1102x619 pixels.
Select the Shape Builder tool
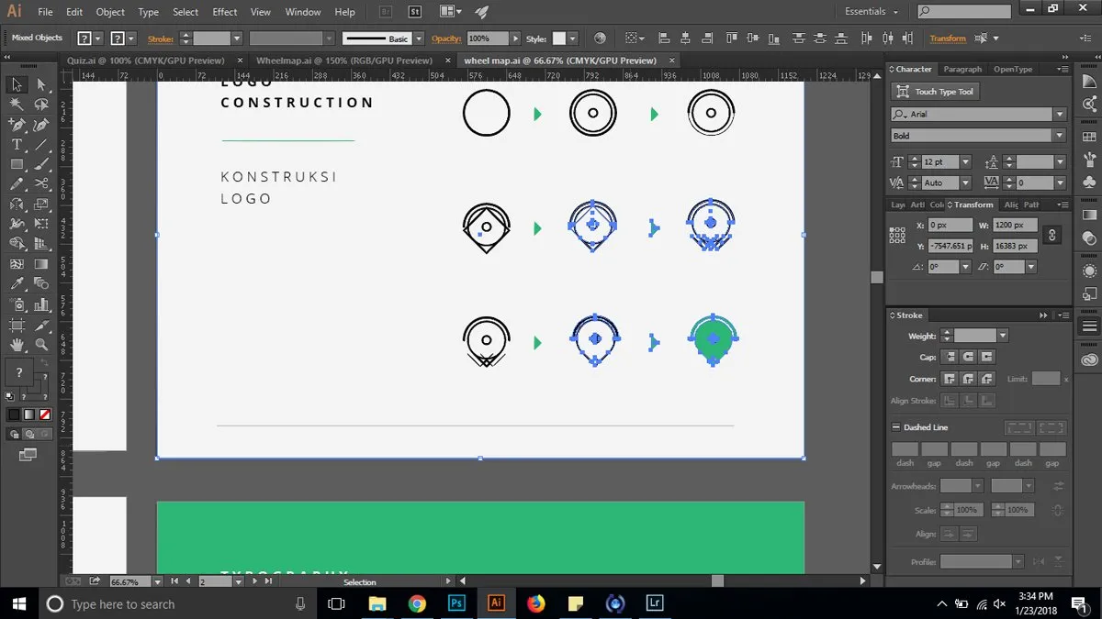(17, 245)
